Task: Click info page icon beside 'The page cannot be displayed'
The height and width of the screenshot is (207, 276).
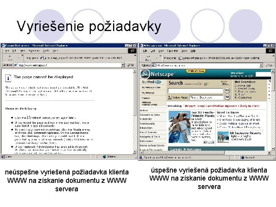Action: pos(8,78)
